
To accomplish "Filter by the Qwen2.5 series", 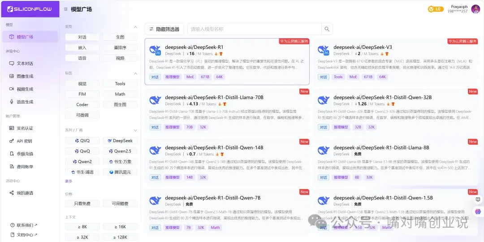I will coord(120,151).
